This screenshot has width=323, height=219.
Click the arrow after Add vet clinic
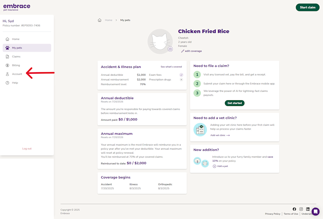tap(228, 135)
